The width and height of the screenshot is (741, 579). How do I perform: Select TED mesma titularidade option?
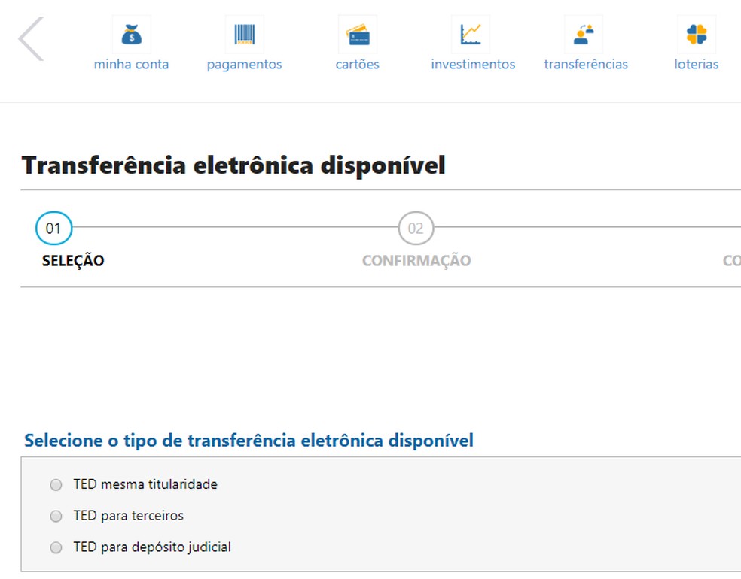[56, 485]
